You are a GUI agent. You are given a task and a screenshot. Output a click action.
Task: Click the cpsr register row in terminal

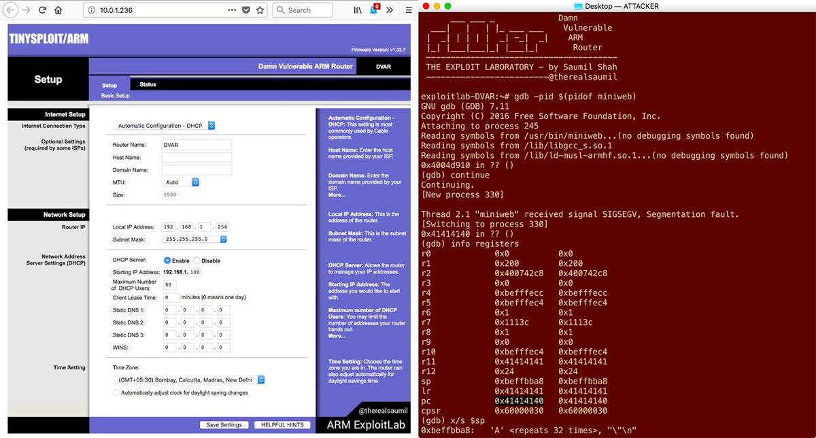514,411
